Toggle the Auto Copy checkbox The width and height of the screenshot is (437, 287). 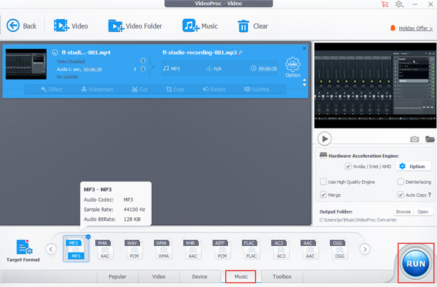401,195
